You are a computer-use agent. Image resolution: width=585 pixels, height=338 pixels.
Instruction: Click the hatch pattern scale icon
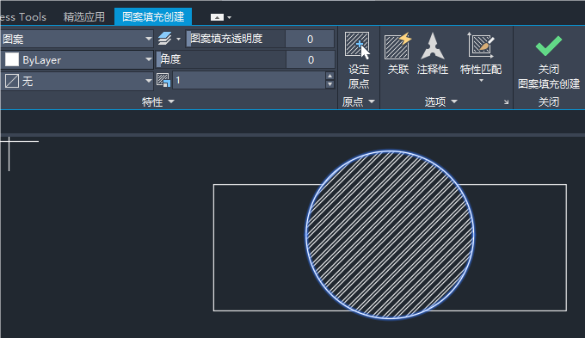[163, 80]
